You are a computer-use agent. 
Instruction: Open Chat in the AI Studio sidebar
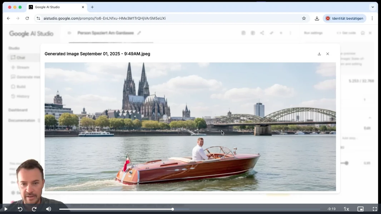pos(20,58)
